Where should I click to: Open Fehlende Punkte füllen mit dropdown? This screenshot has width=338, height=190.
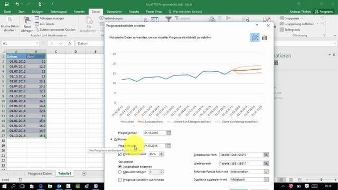pos(266,172)
